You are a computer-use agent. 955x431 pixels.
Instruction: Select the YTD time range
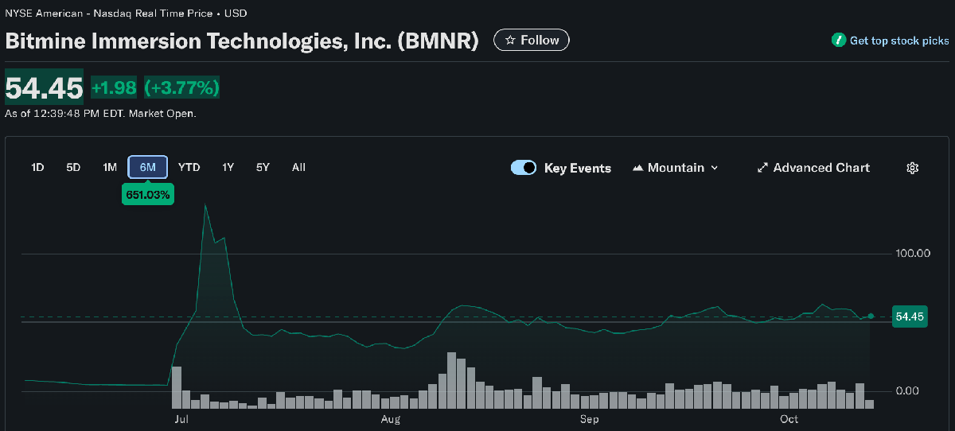click(x=189, y=167)
